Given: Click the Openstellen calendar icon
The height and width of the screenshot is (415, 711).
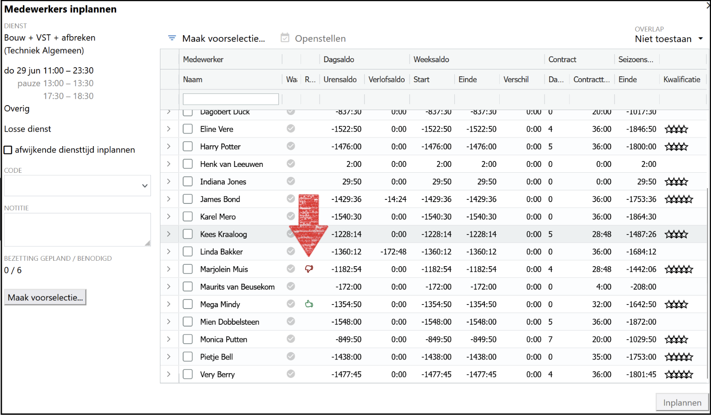Looking at the screenshot, I should 285,38.
